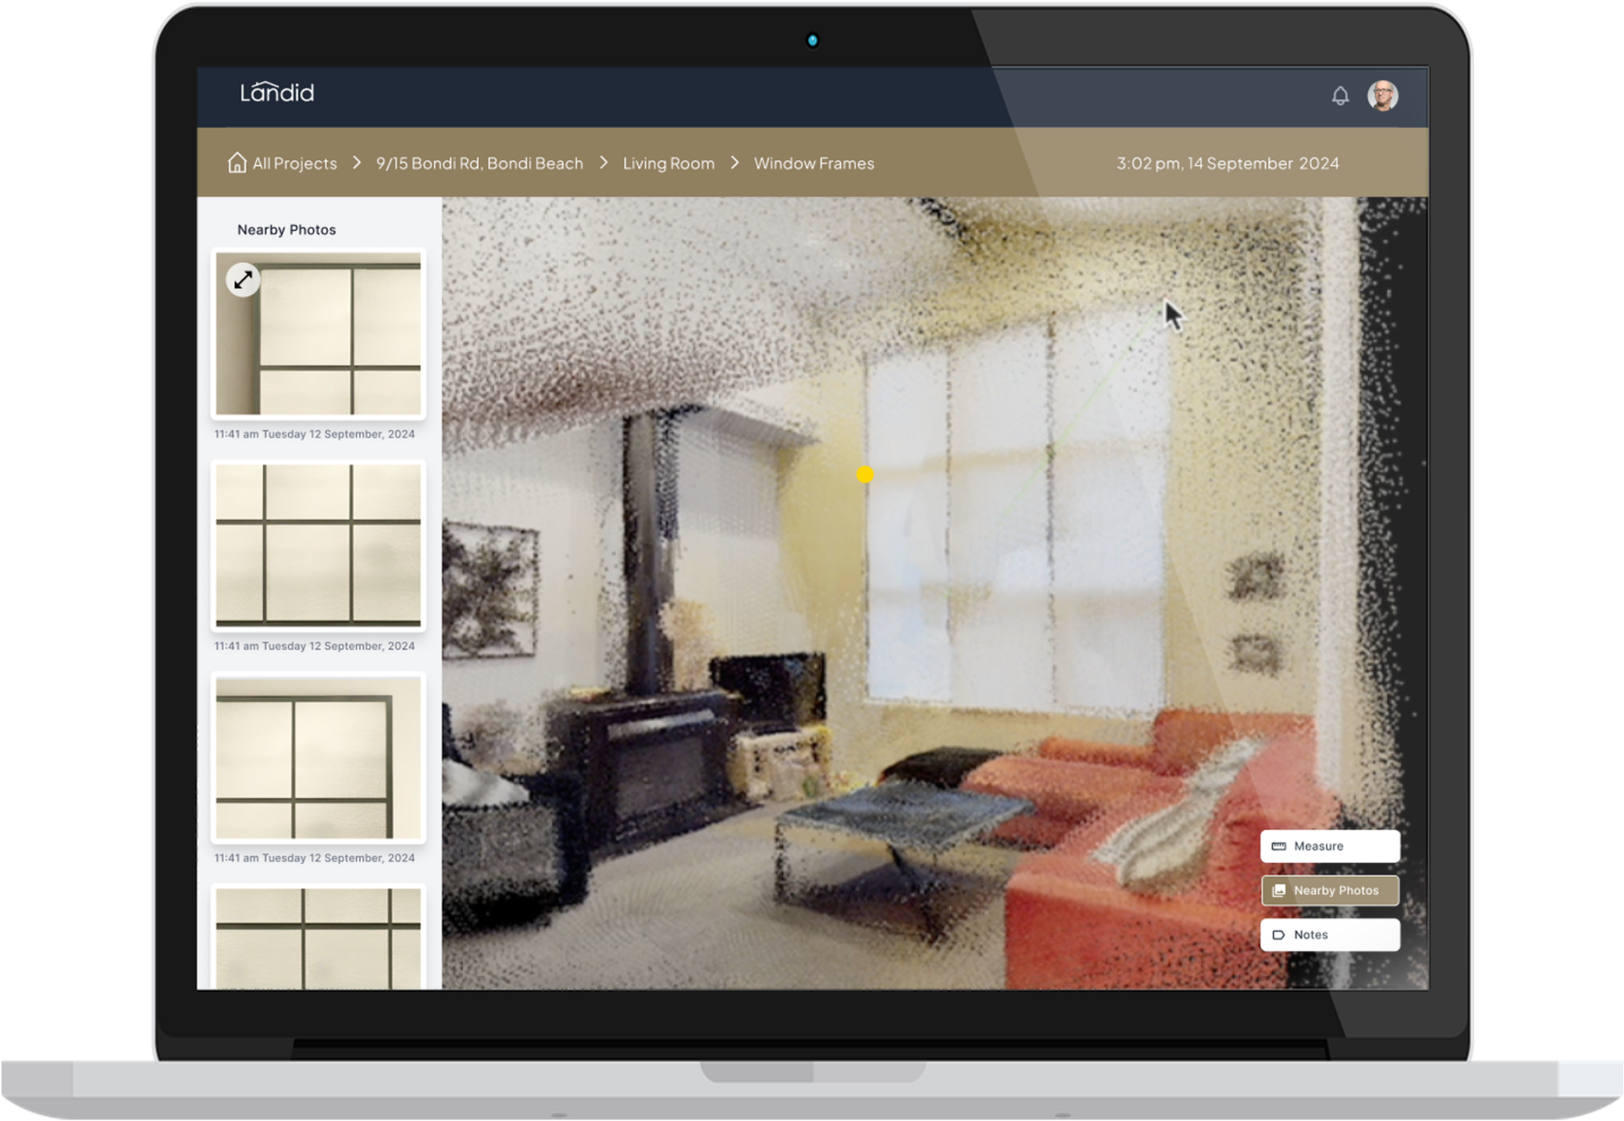Viewport: 1624px width, 1121px height.
Task: Click the home icon in the breadcrumb
Action: (x=237, y=162)
